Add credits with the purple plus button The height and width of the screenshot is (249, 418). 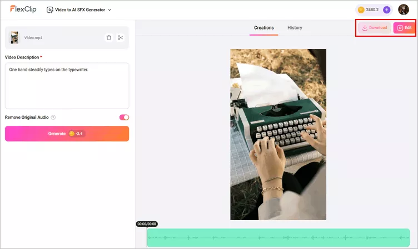386,10
